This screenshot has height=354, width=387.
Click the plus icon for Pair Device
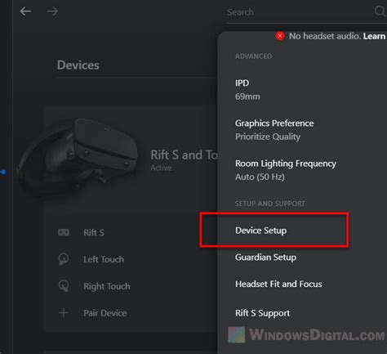click(64, 312)
